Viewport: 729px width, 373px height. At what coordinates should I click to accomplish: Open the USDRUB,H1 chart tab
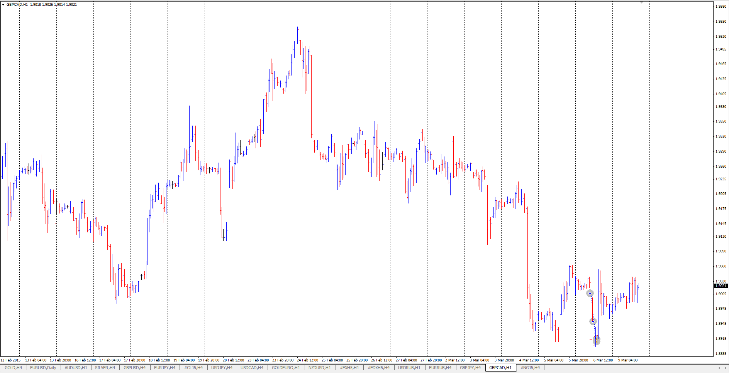409,368
